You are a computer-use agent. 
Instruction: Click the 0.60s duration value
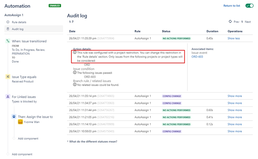(x=210, y=110)
